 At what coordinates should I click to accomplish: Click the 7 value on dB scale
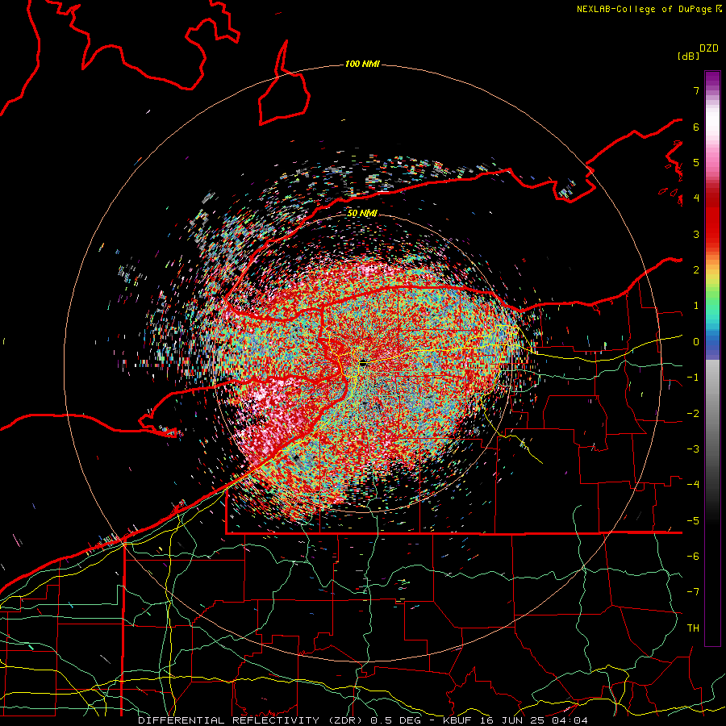point(696,90)
